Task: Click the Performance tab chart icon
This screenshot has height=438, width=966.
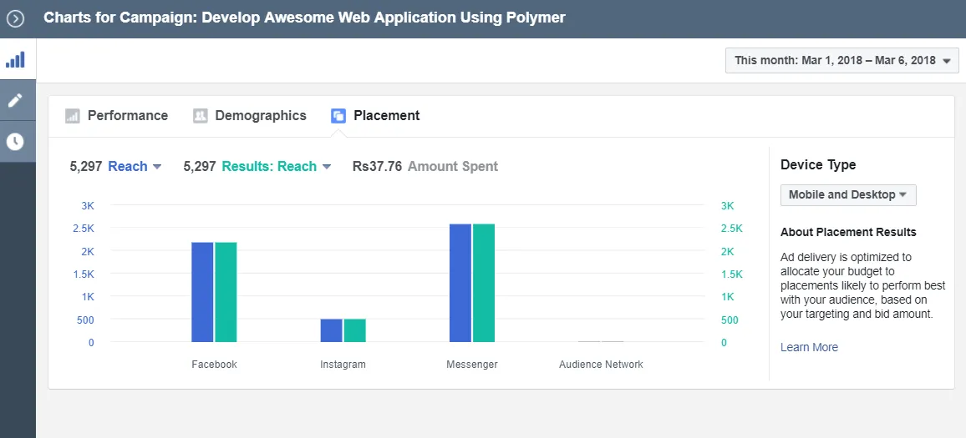Action: 73,116
